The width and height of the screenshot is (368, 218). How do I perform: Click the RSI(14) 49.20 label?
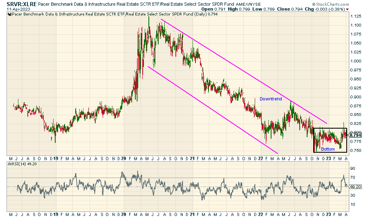24,164
